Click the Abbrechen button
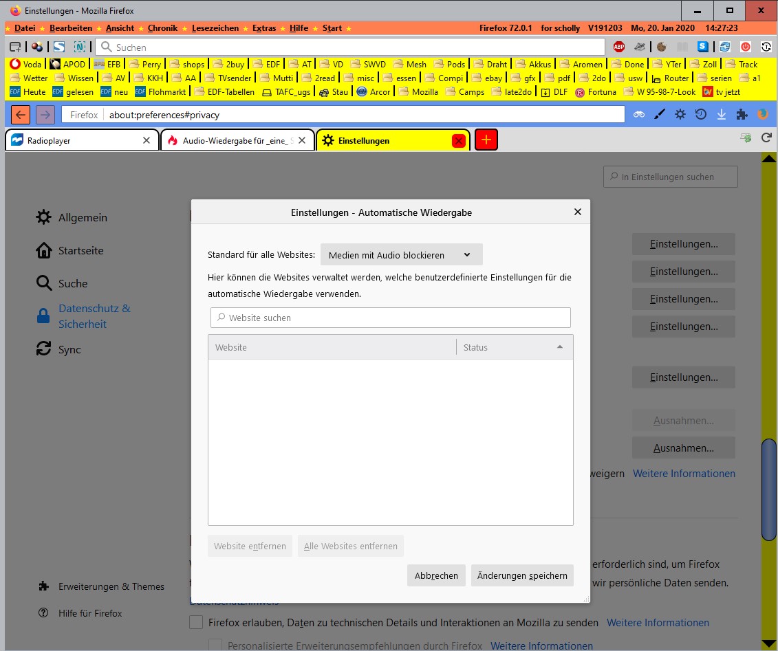This screenshot has width=778, height=651. click(x=436, y=576)
